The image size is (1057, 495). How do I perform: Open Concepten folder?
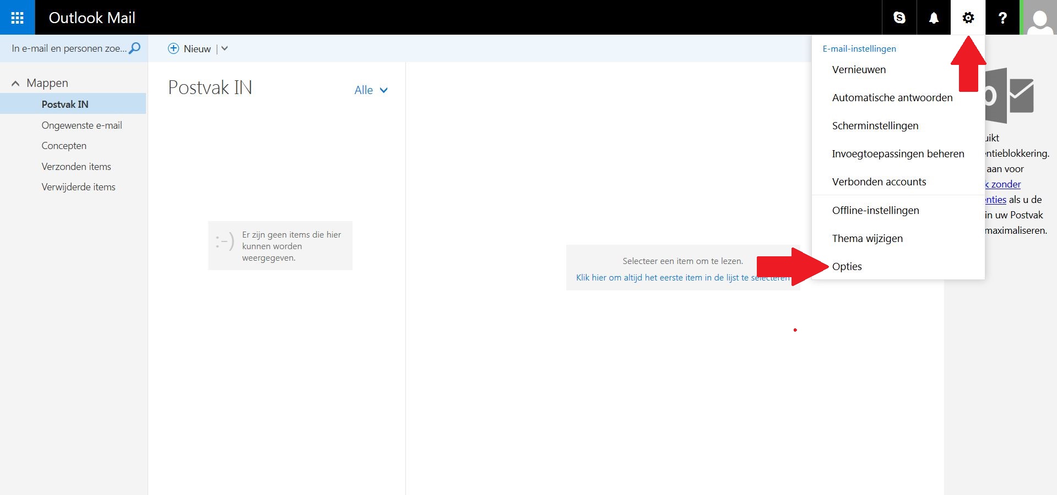[x=64, y=146]
